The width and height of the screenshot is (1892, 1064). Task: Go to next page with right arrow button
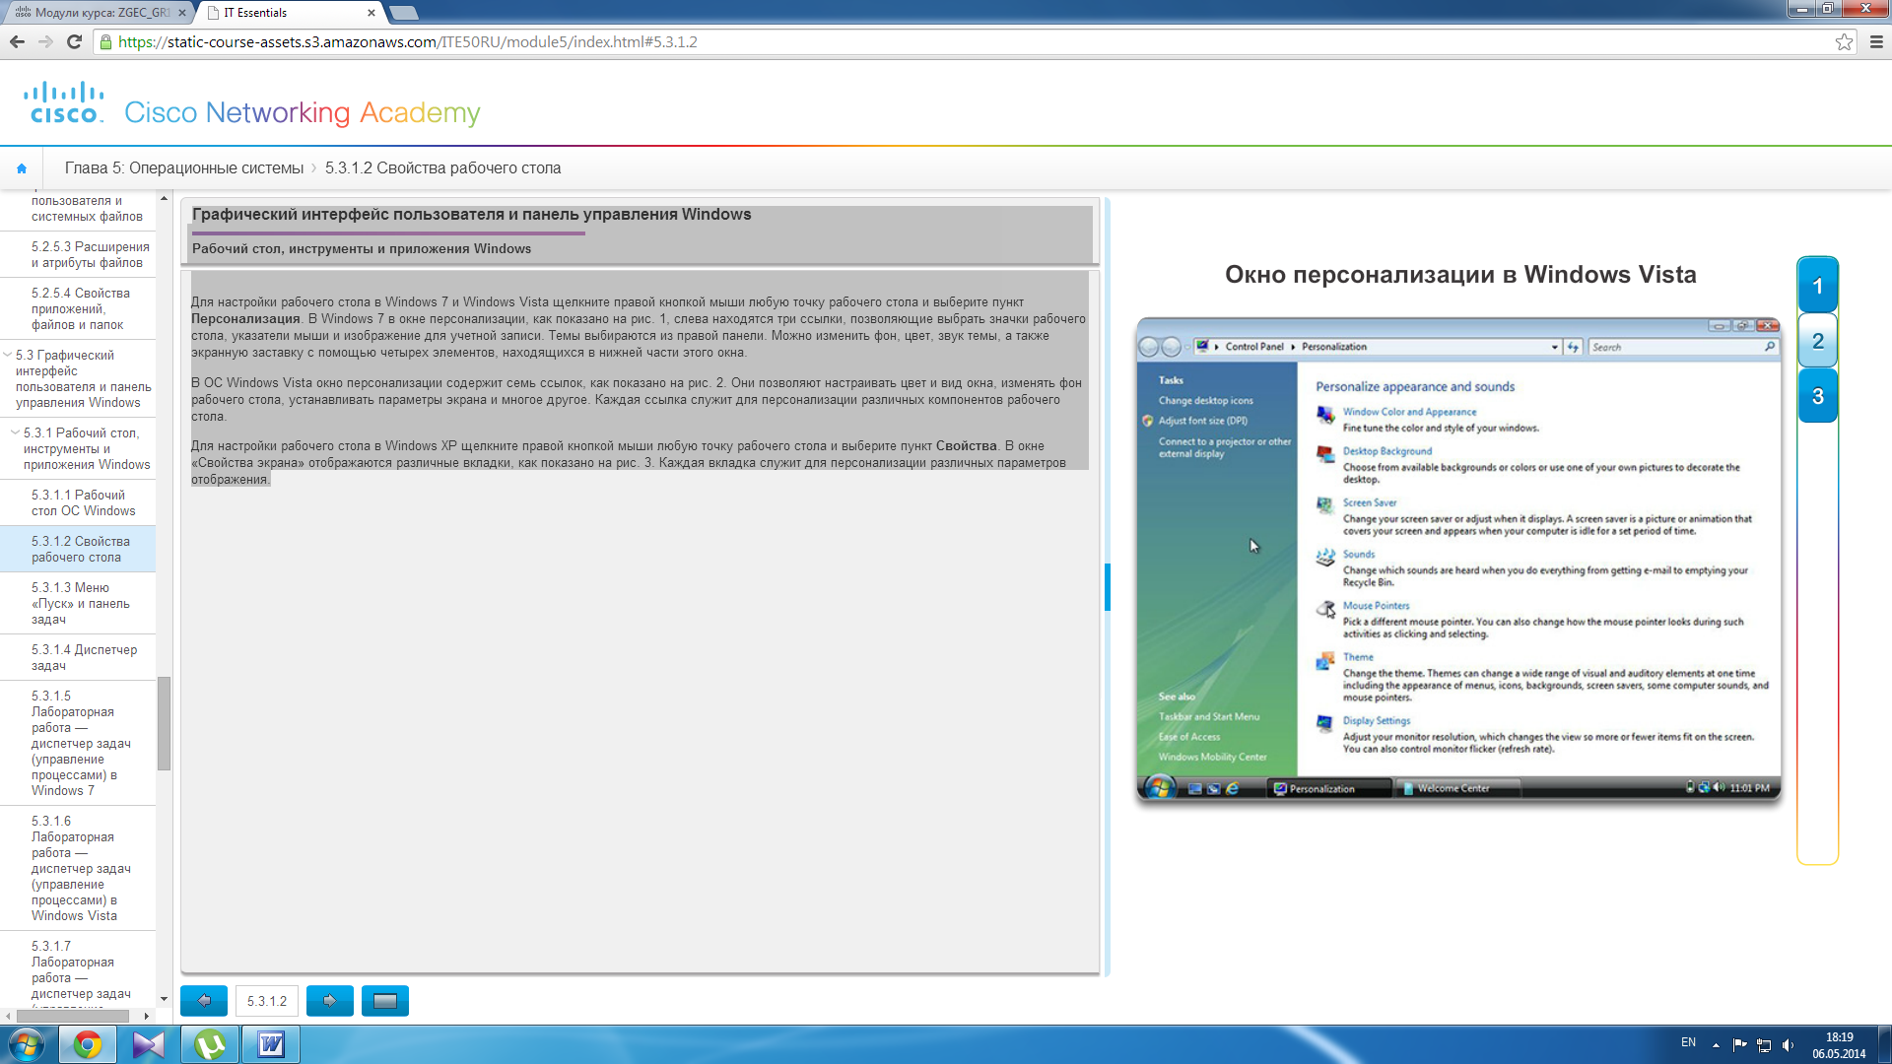330,1001
